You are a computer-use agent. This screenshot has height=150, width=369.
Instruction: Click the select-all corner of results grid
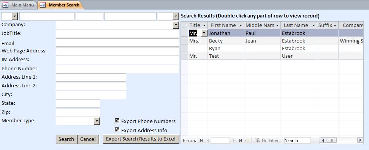click(x=184, y=25)
